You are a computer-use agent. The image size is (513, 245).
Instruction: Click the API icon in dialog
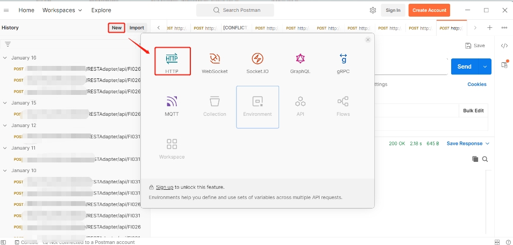[301, 101]
